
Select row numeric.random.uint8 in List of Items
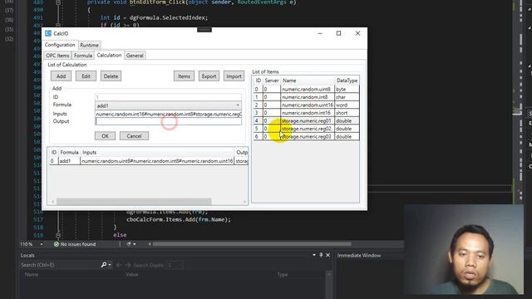(306, 89)
